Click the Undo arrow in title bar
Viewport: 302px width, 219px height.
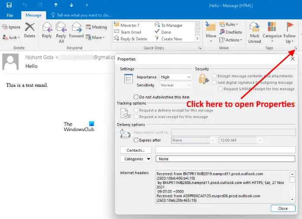click(25, 5)
